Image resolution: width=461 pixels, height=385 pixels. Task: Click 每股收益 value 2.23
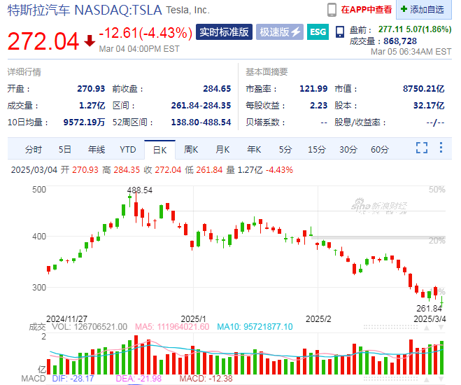pos(319,105)
